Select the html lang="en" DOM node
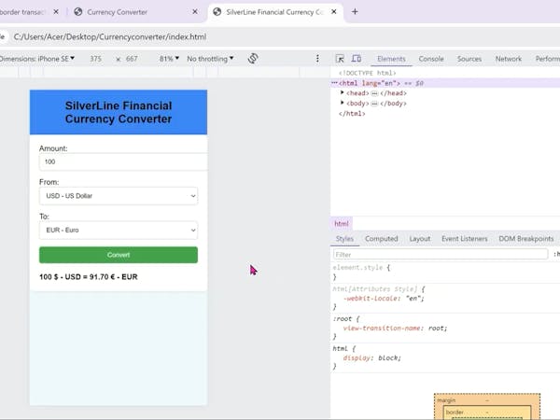 click(370, 83)
